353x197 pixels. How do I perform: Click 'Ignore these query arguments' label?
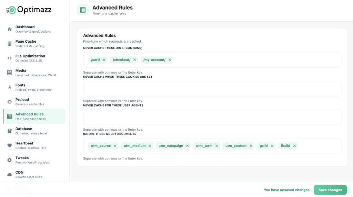pos(110,134)
